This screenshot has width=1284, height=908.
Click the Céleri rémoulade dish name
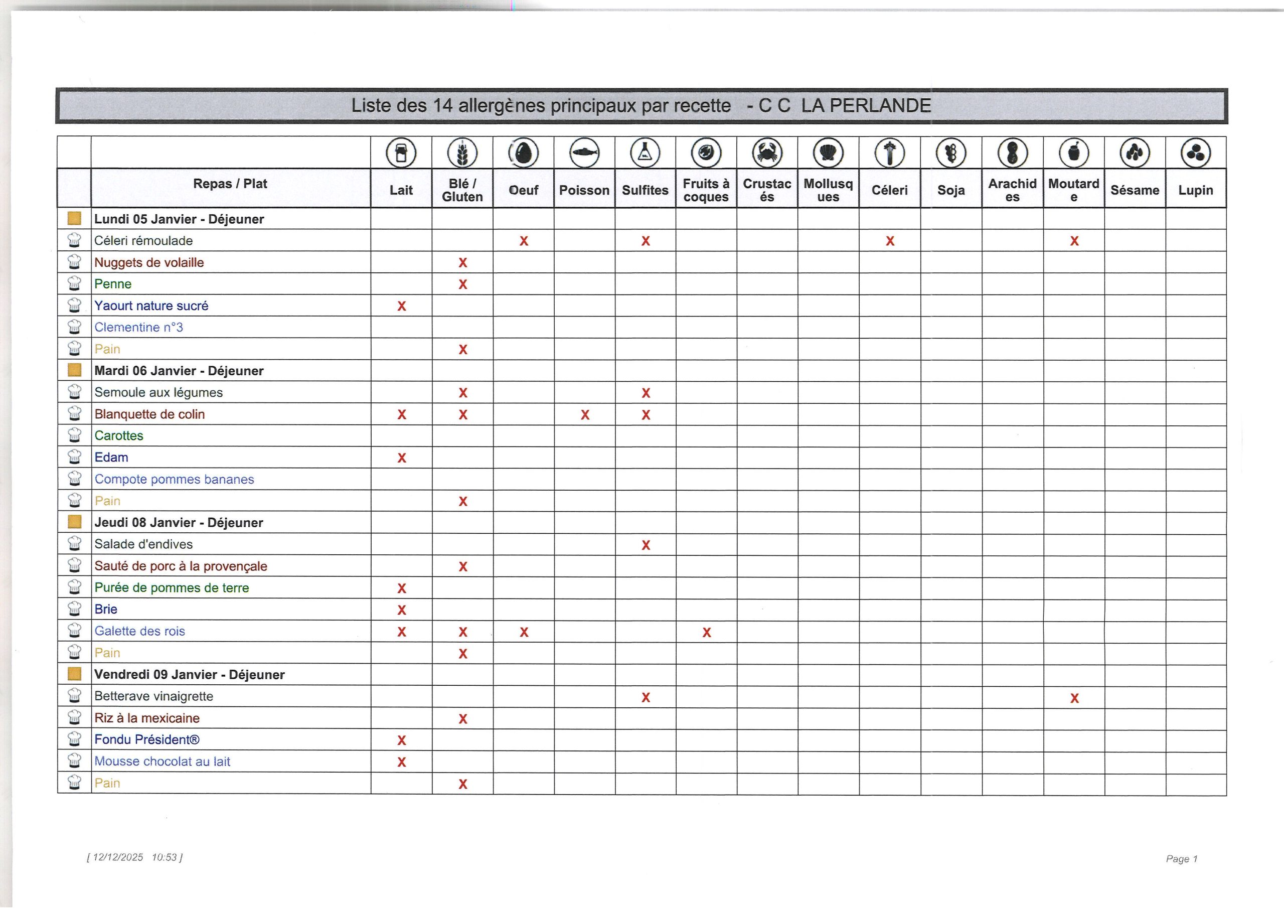[x=143, y=241]
